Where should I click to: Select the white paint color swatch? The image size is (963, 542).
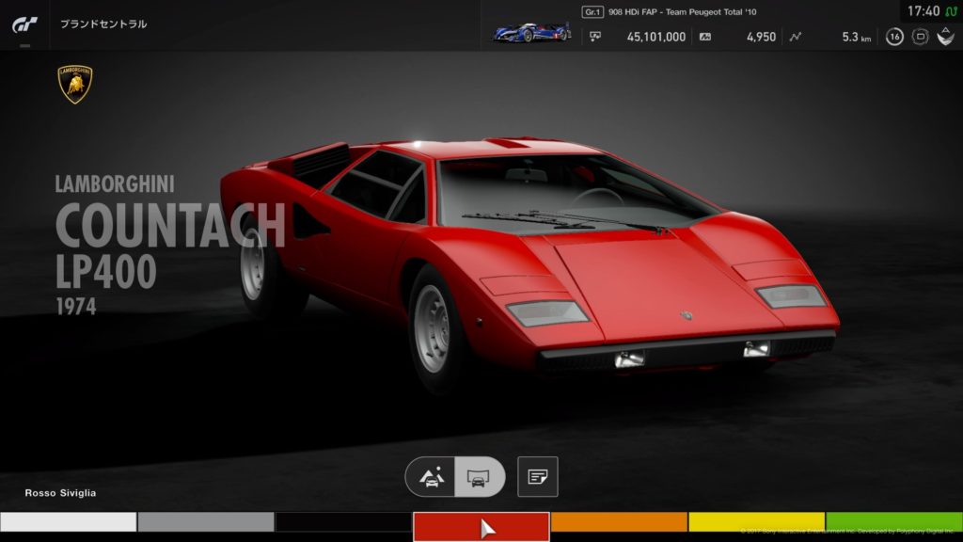[68, 521]
